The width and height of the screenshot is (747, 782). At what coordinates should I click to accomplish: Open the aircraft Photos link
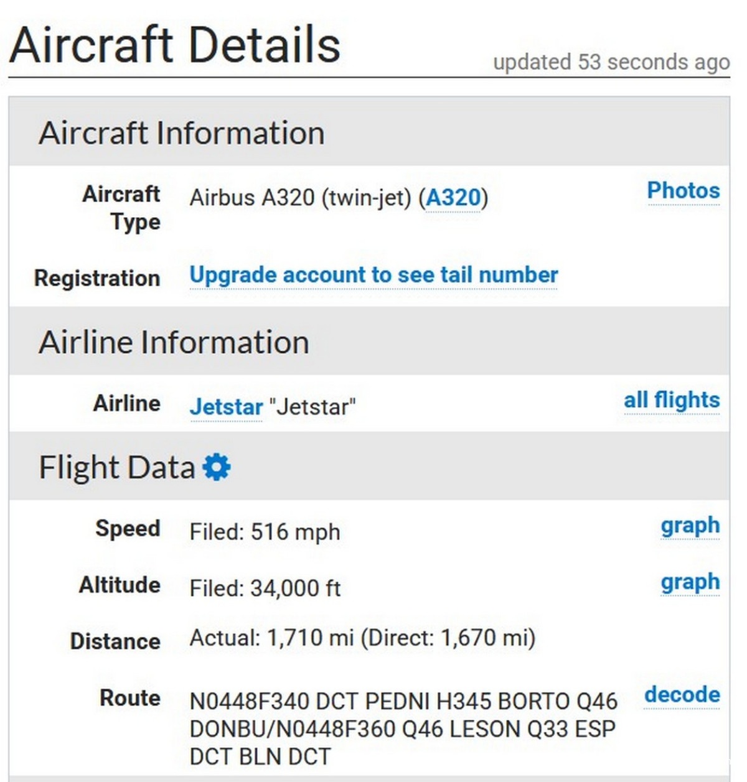click(683, 190)
